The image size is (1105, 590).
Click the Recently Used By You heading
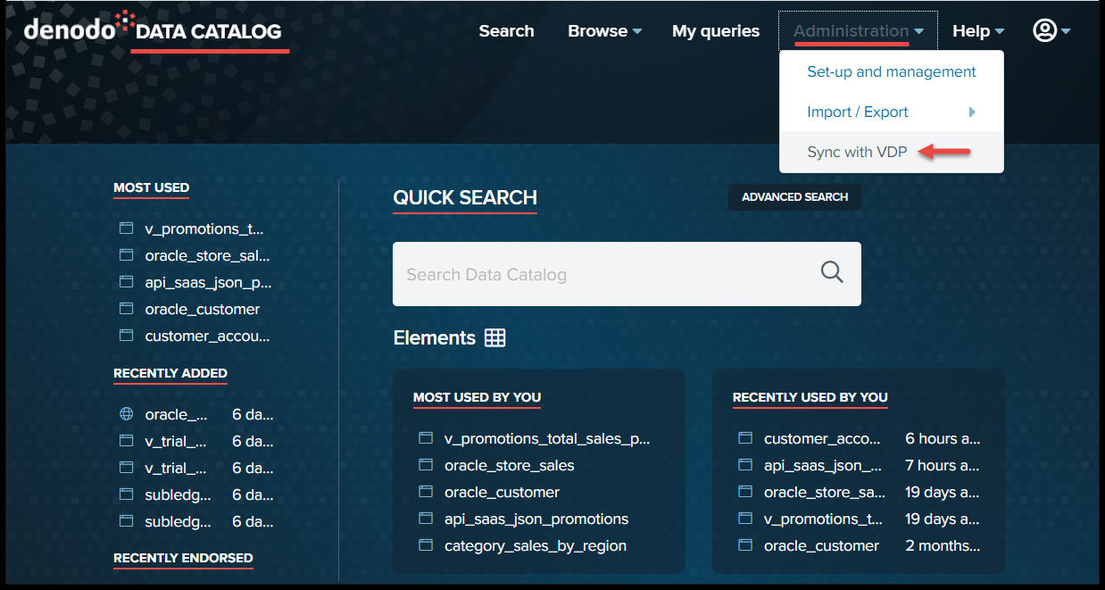810,397
